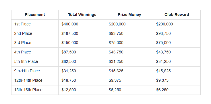
Task: Click the Placement column header
Action: pos(35,15)
